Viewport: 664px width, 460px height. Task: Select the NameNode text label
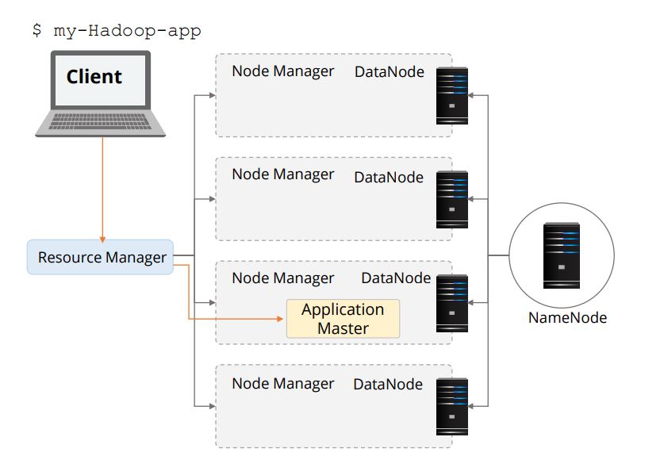click(x=567, y=318)
